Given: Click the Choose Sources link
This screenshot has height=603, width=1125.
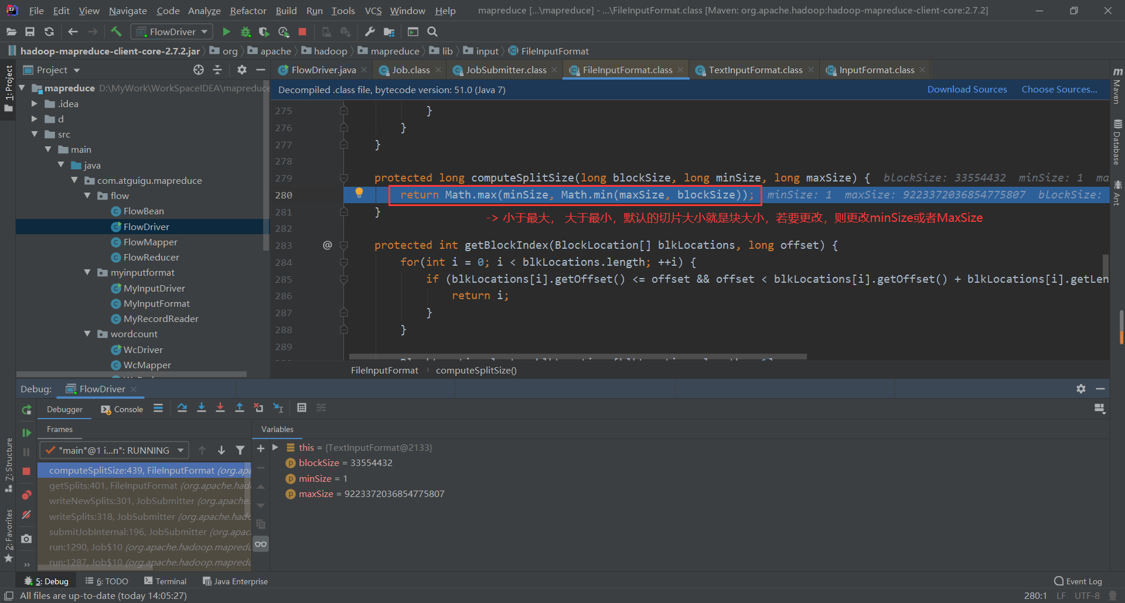Looking at the screenshot, I should [1059, 89].
